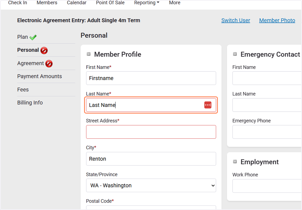This screenshot has height=210, width=302.
Task: Select the Personal step in sidebar
Action: click(28, 50)
